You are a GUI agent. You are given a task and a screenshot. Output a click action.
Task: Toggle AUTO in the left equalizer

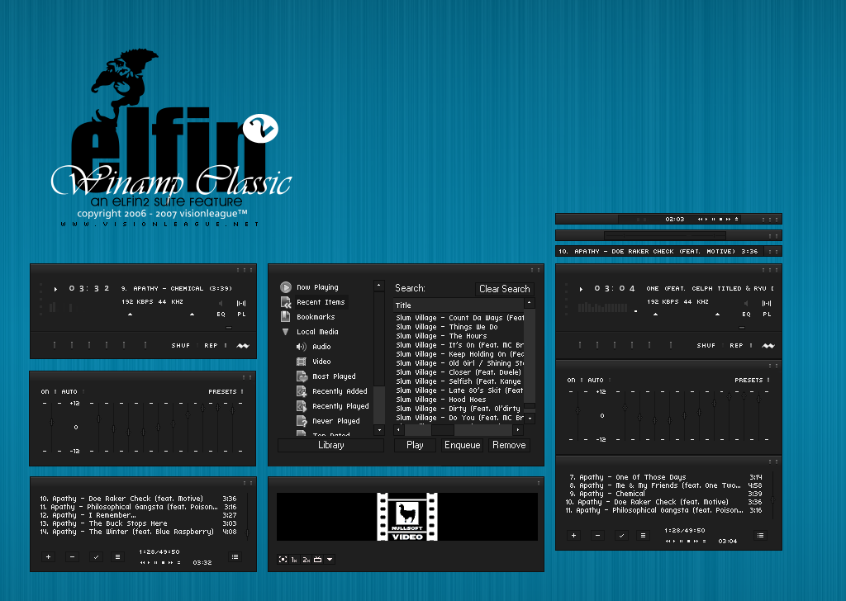pos(69,392)
